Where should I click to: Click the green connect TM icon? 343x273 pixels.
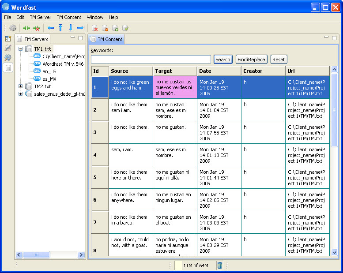[x=26, y=28]
